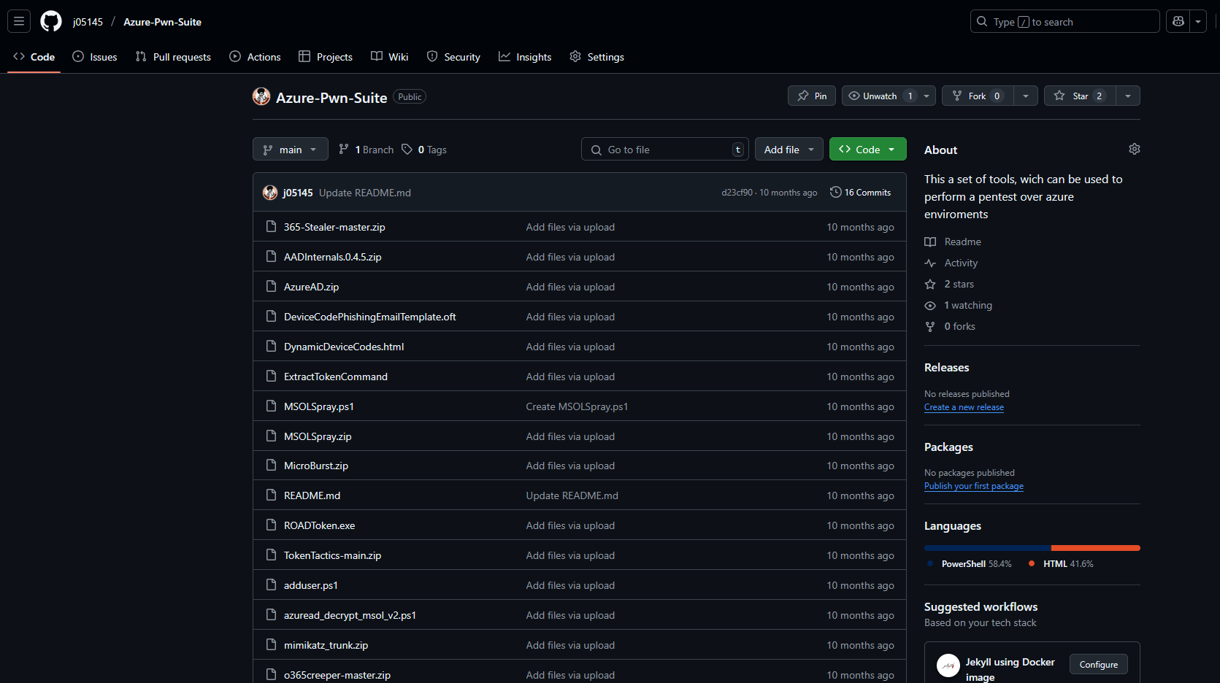Switch to the Code tab

34,56
